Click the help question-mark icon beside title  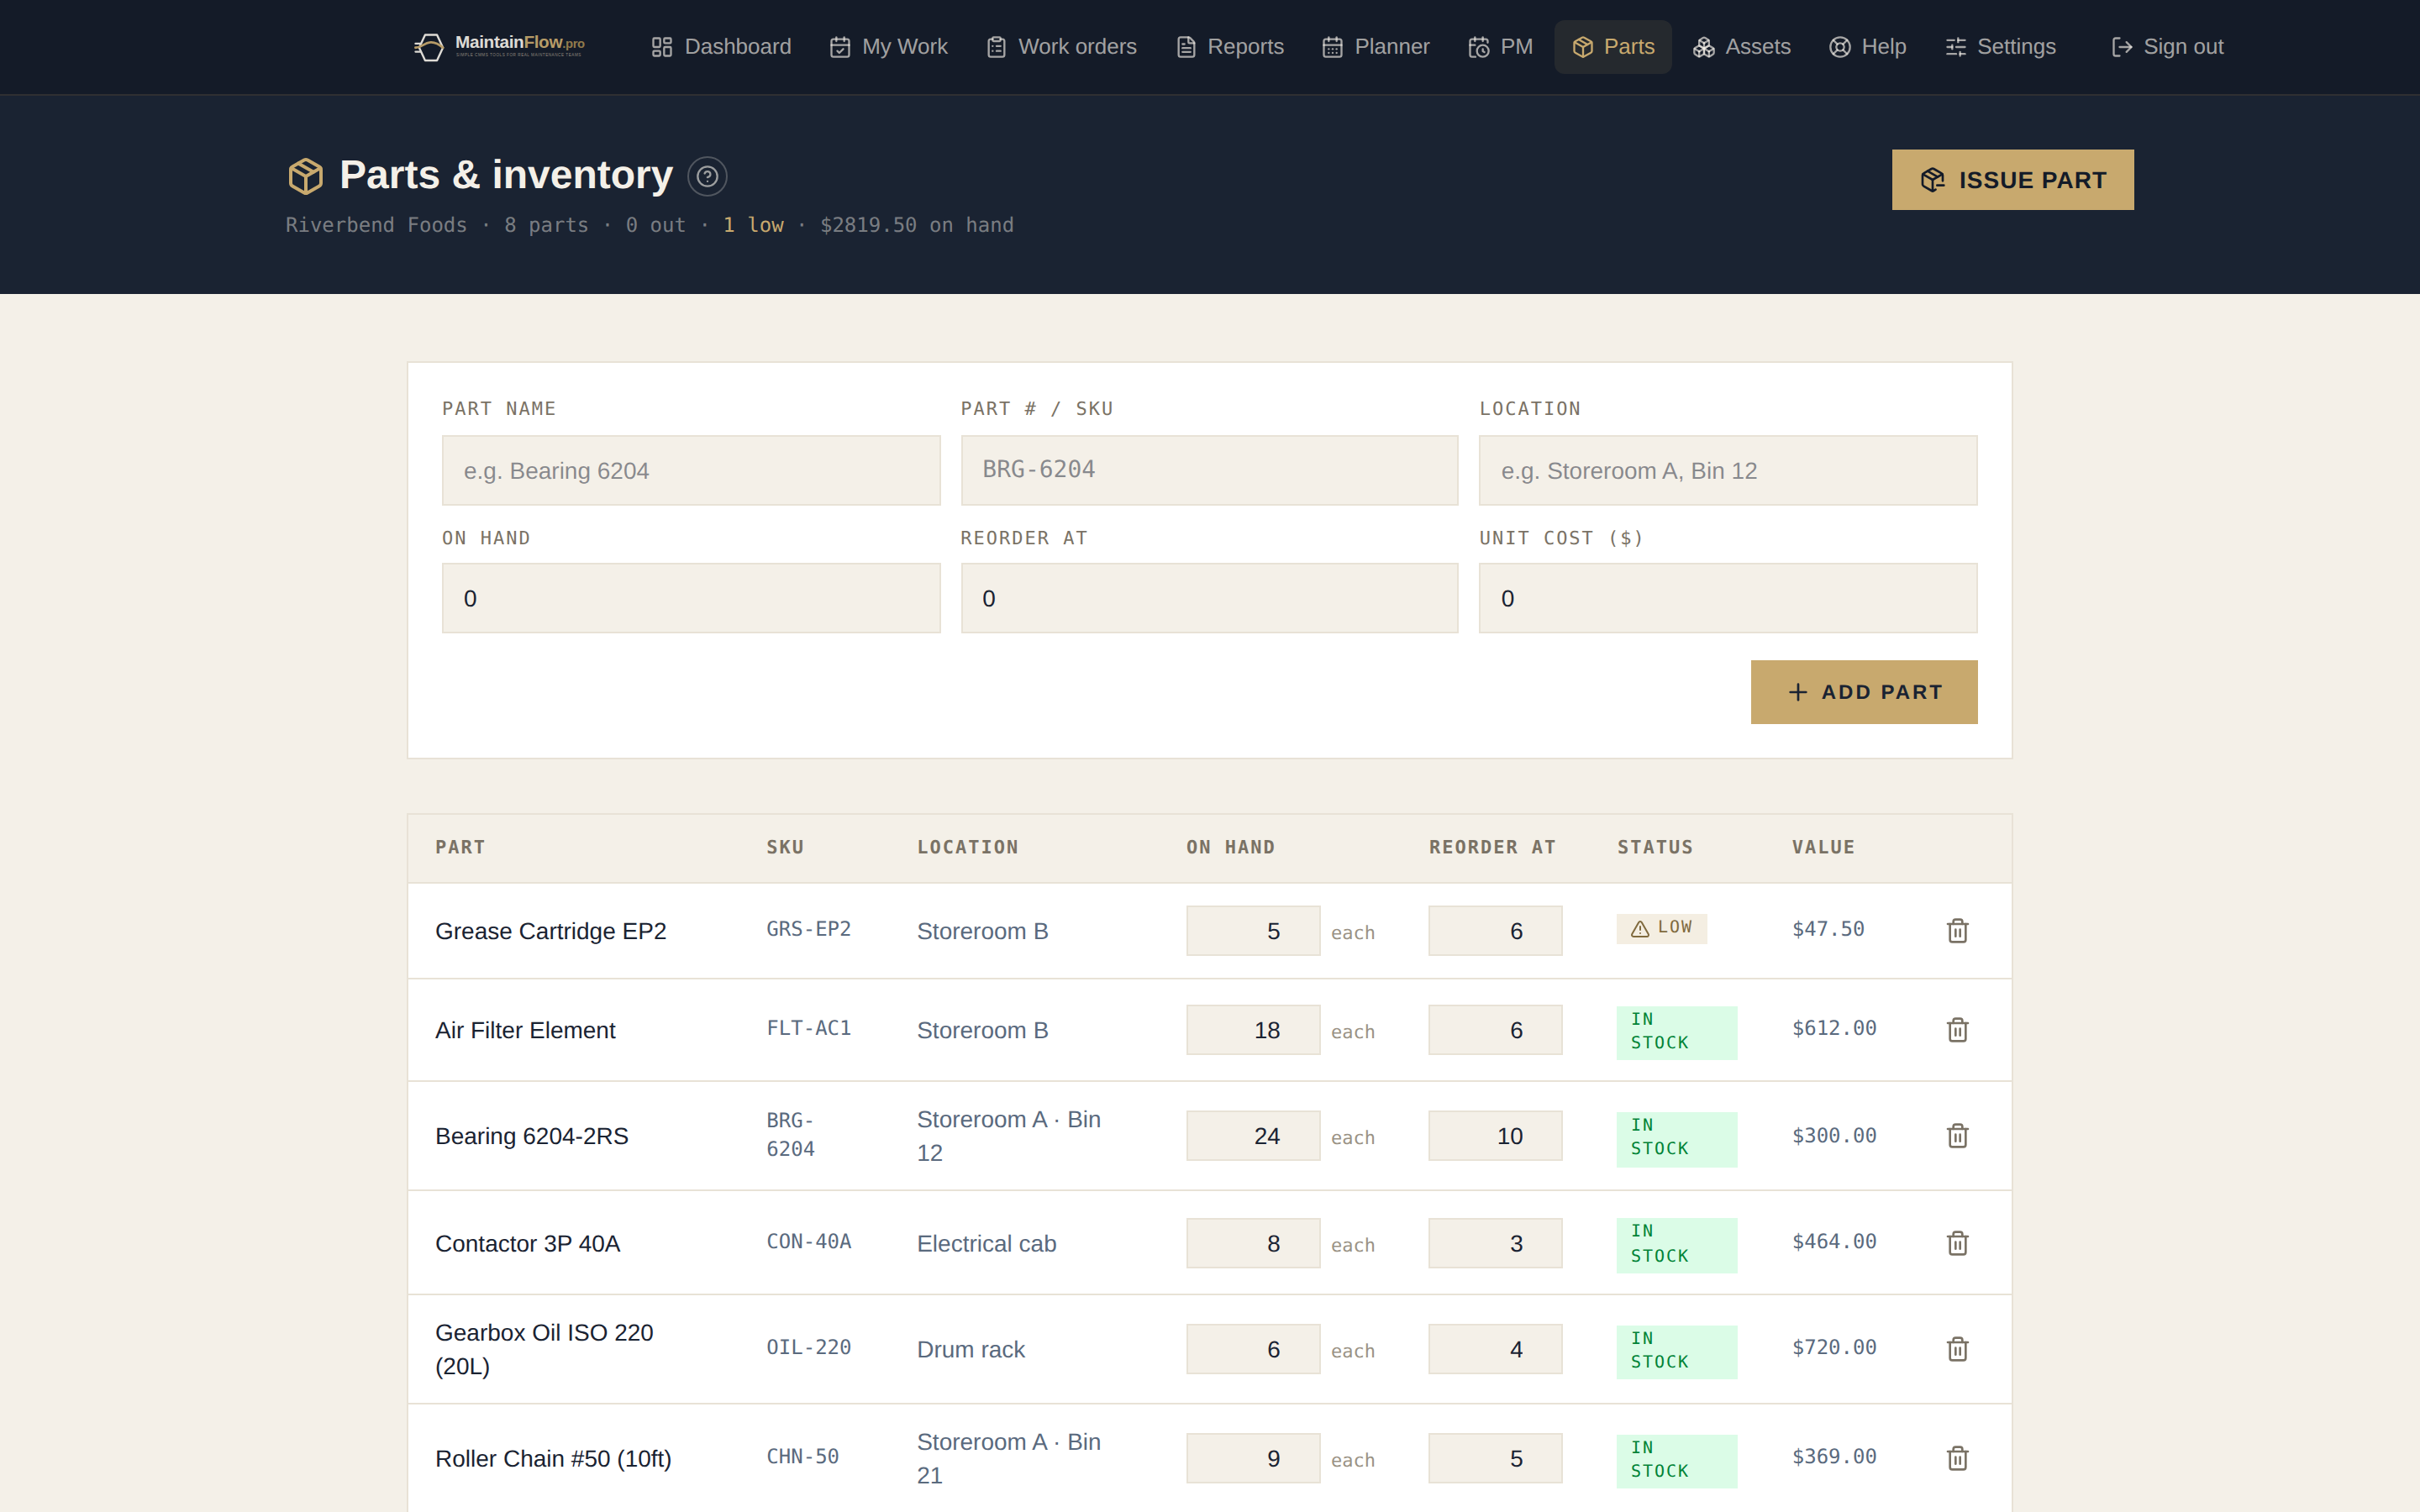(707, 177)
